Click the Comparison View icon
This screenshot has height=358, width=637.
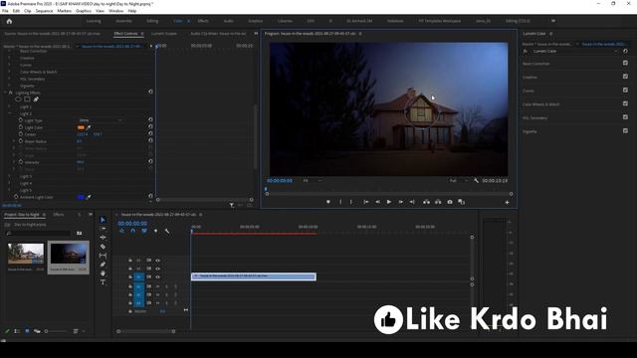461,202
